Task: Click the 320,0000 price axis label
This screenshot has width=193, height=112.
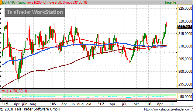Action: (x=185, y=21)
